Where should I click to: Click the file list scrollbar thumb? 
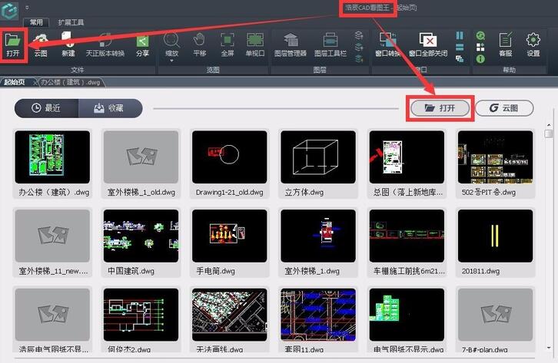click(x=548, y=134)
